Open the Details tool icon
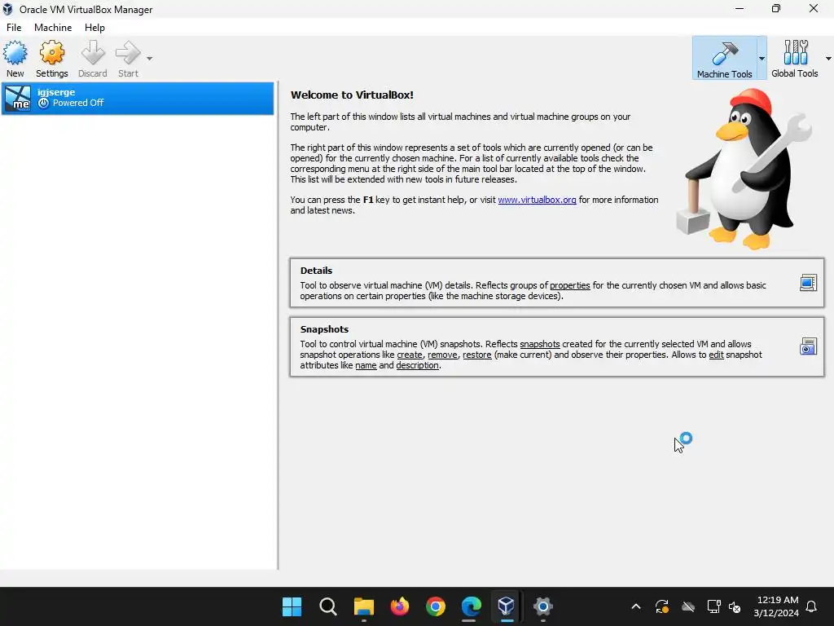 click(808, 283)
